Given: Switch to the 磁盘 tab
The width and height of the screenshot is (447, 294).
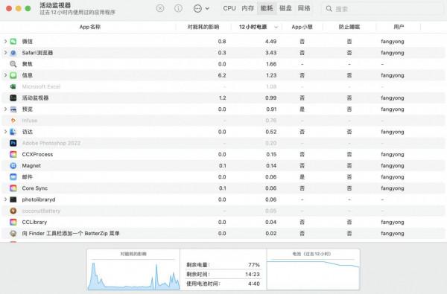Looking at the screenshot, I should pyautogui.click(x=285, y=8).
